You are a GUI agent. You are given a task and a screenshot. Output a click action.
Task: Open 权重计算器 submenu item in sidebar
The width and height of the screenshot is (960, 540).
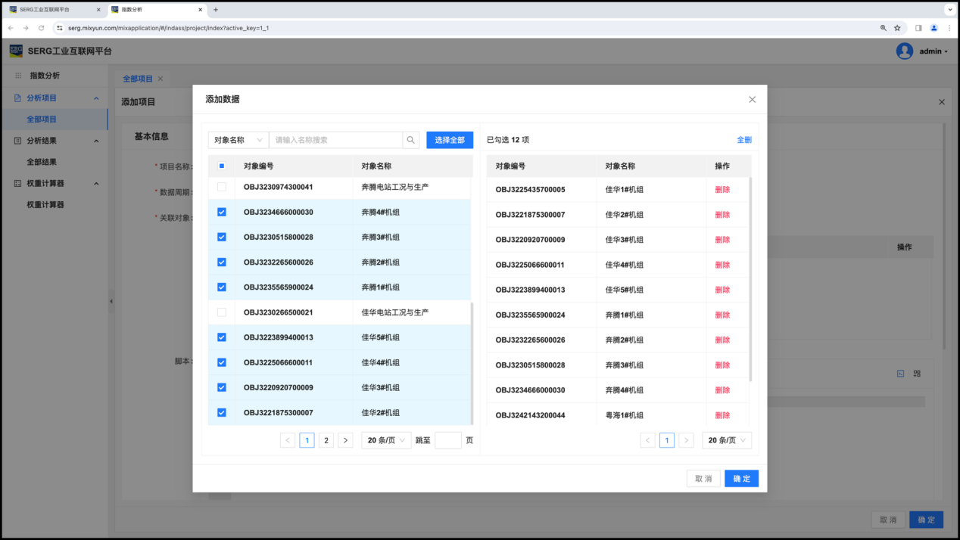45,205
